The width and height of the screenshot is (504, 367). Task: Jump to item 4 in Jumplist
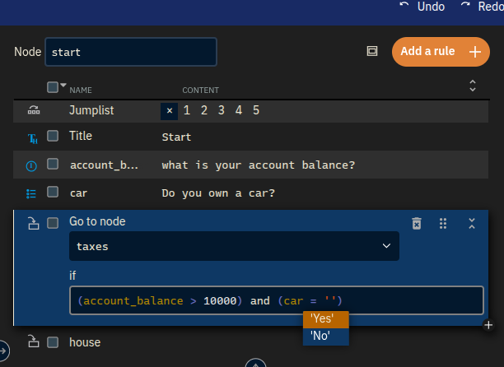click(239, 110)
